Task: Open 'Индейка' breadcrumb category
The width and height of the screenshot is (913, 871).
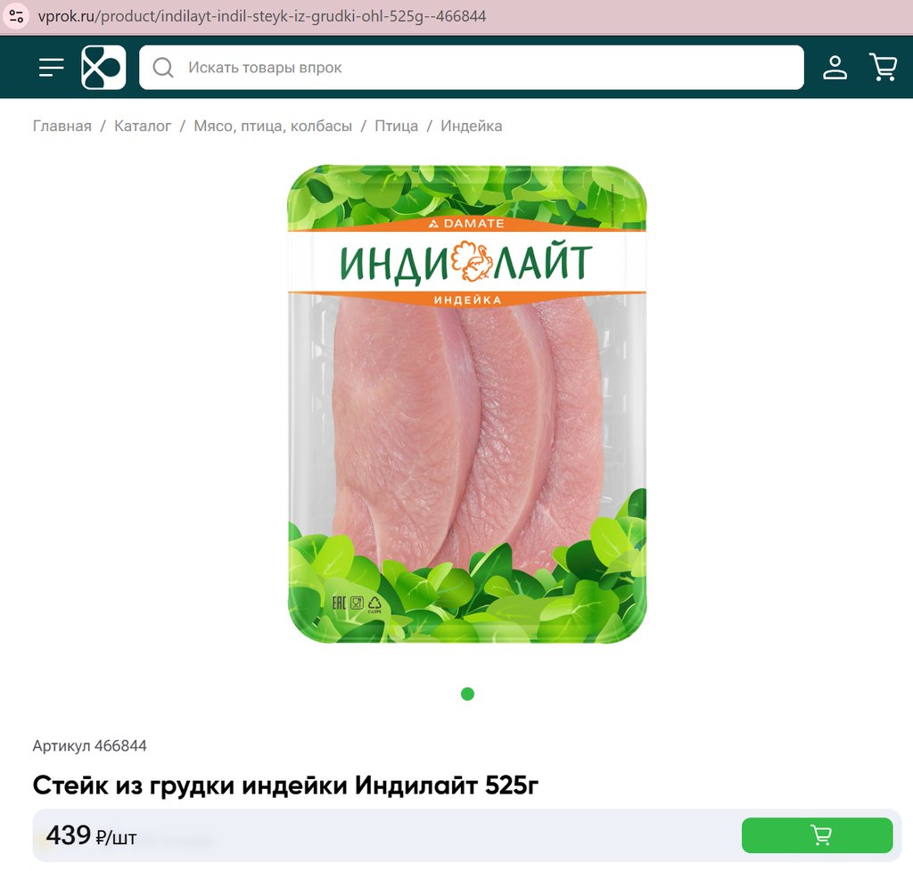Action: pyautogui.click(x=471, y=126)
